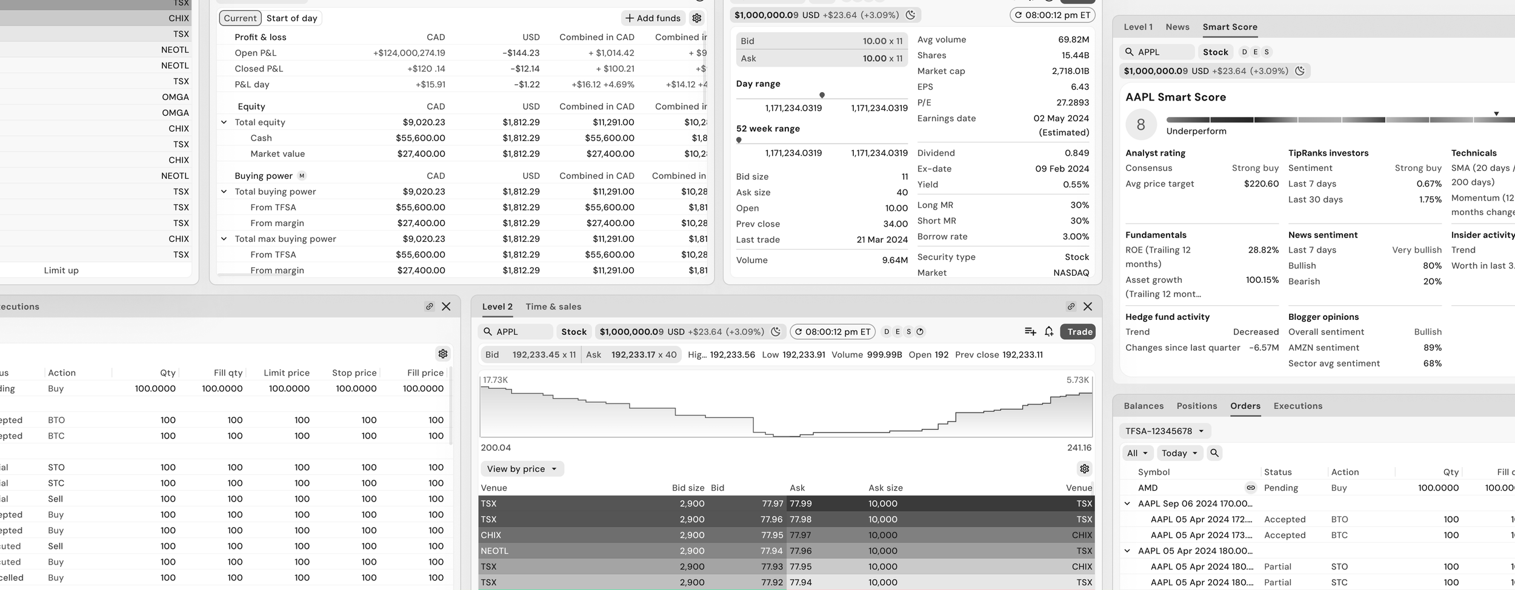The height and width of the screenshot is (590, 1515).
Task: Add symbol to watchlist in Level 2 panel
Action: (1030, 331)
